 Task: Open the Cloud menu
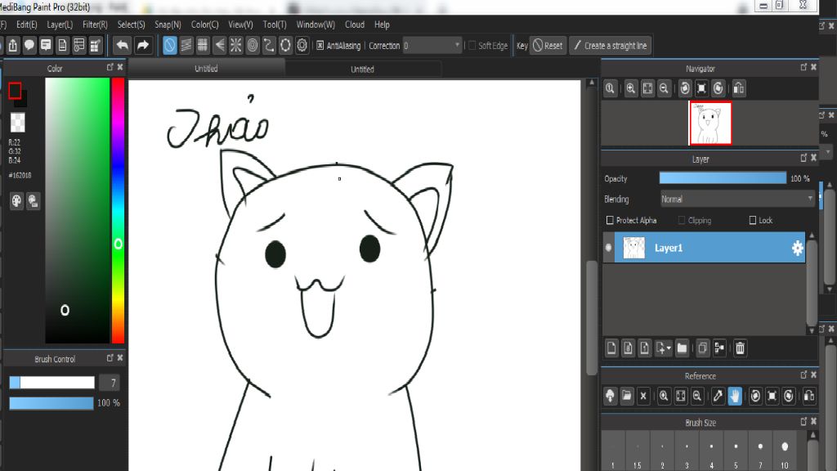[x=355, y=25]
